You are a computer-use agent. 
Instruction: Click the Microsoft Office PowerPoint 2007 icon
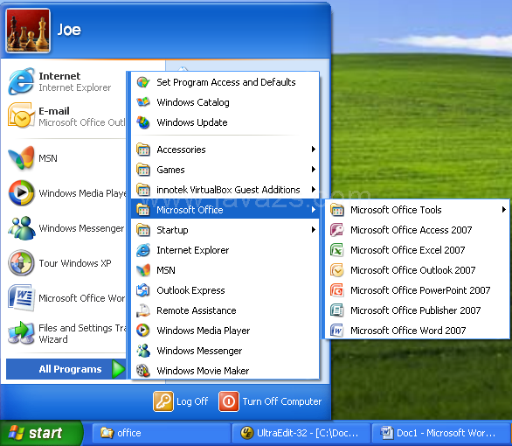click(337, 290)
